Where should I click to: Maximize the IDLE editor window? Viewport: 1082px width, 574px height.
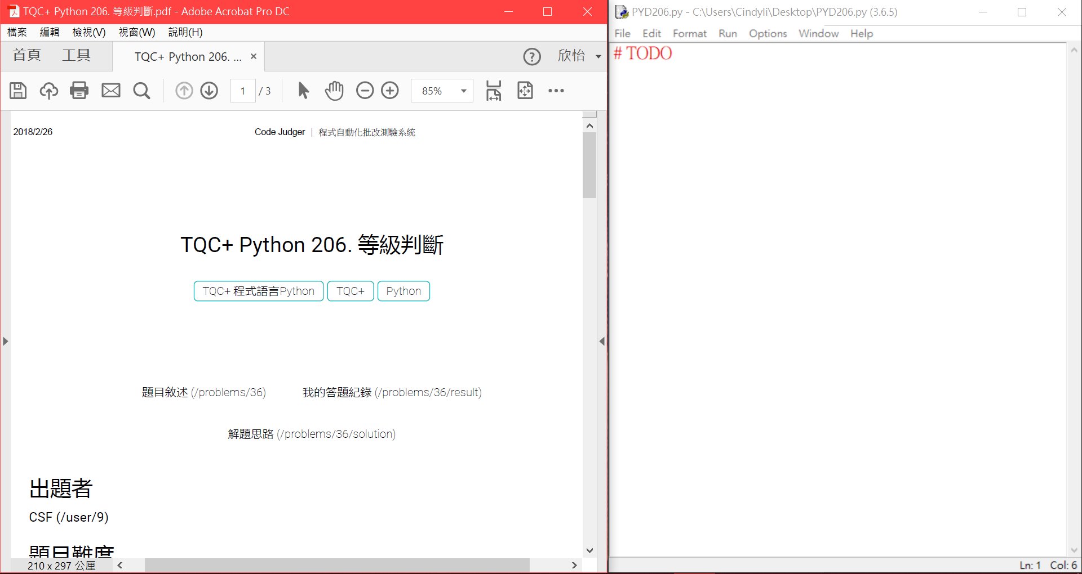pyautogui.click(x=1022, y=12)
